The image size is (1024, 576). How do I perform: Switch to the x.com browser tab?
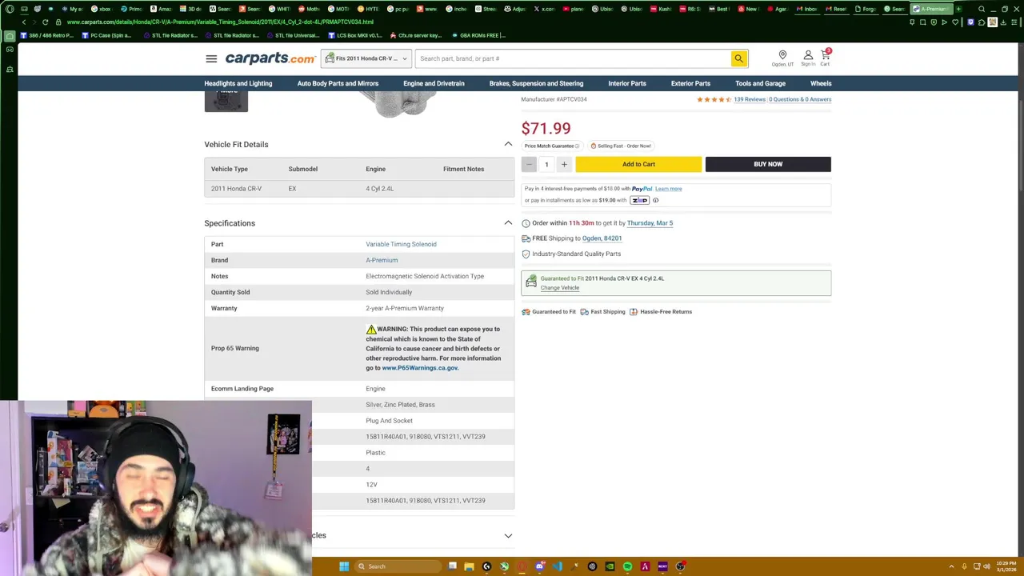(x=545, y=9)
